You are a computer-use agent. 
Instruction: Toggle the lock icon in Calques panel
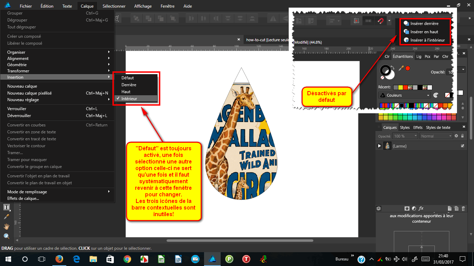click(x=463, y=136)
